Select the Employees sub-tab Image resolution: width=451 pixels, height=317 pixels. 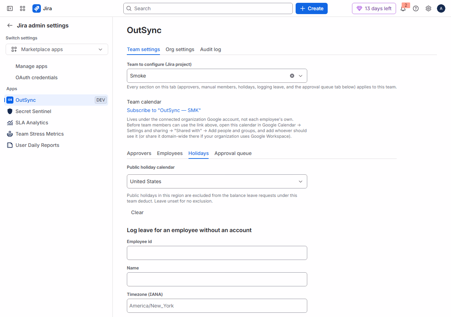tap(170, 153)
